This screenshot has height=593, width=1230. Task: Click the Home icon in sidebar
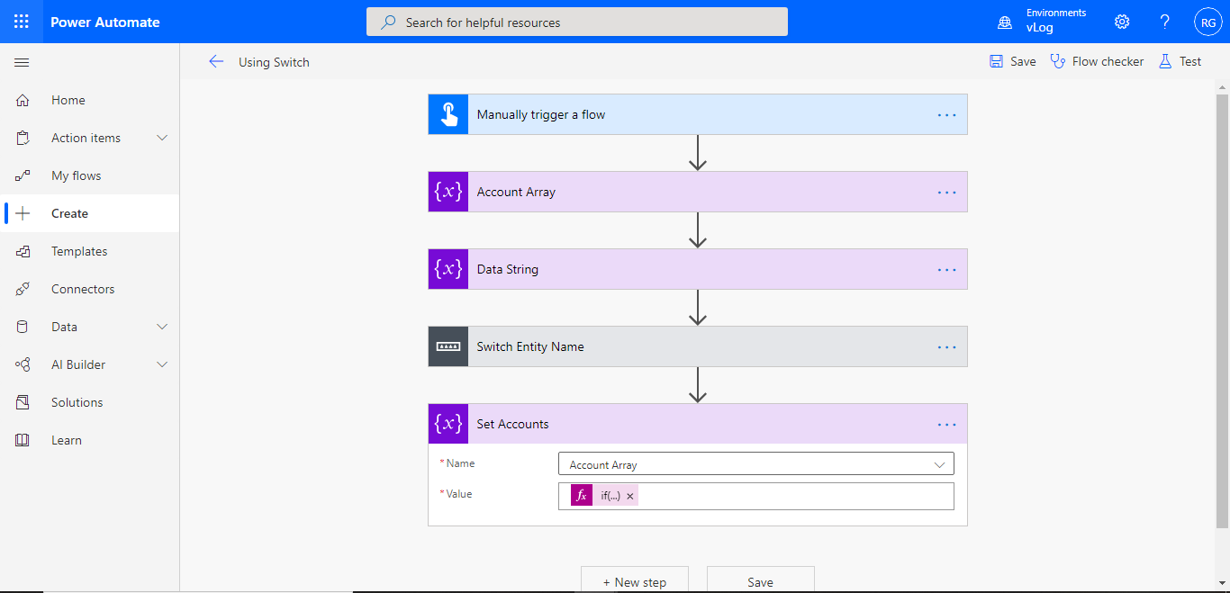[23, 100]
